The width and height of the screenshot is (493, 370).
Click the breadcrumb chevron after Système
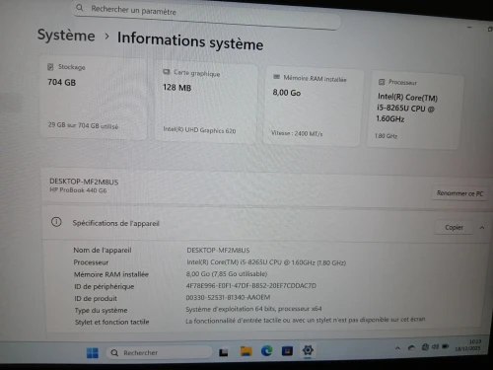106,37
